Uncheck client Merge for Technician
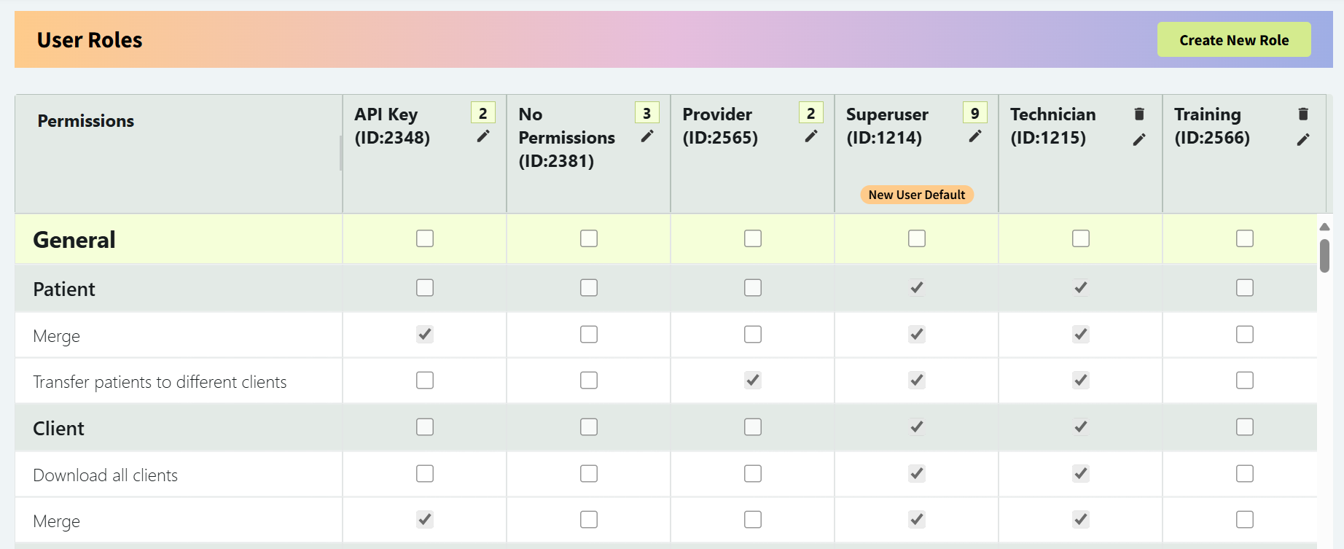The height and width of the screenshot is (549, 1344). point(1081,519)
